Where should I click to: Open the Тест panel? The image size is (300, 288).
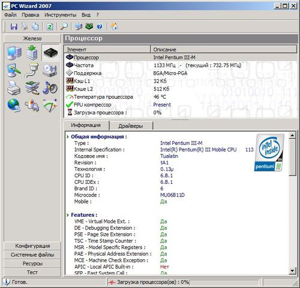[x=32, y=272]
